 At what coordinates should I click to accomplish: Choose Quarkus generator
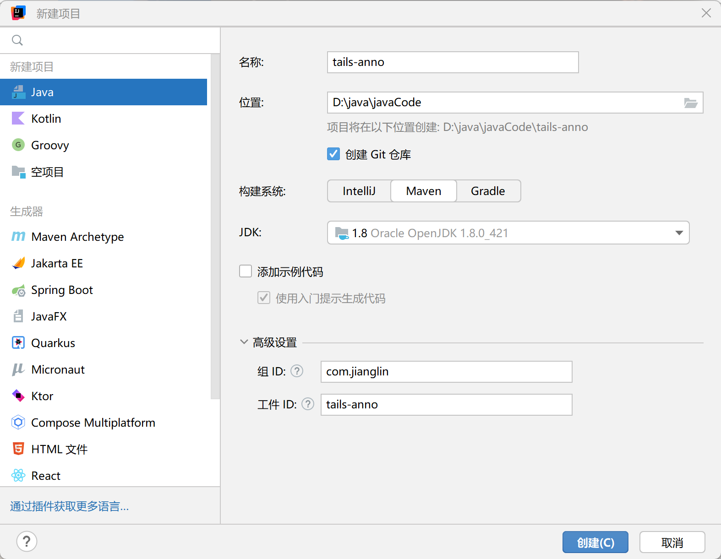coord(104,343)
